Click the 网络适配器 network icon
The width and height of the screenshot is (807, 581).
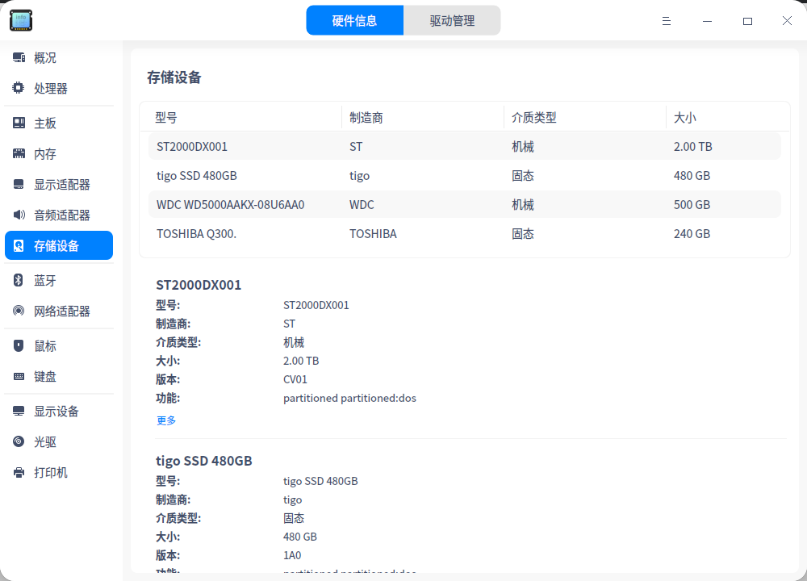19,311
